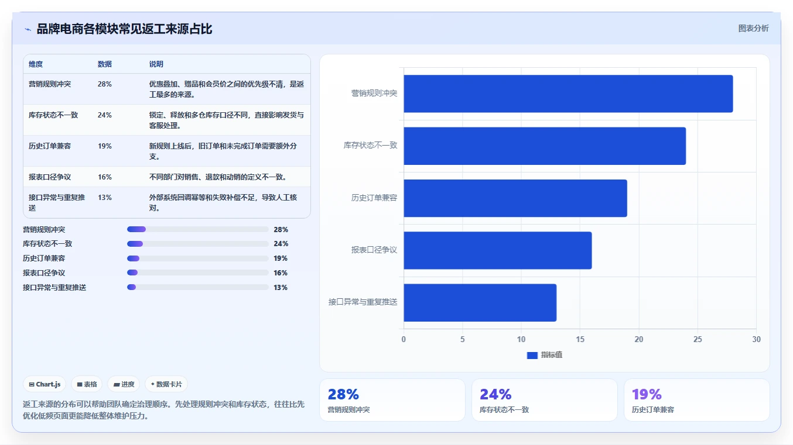Click the 库存状态不一致 progress bar

[198, 244]
